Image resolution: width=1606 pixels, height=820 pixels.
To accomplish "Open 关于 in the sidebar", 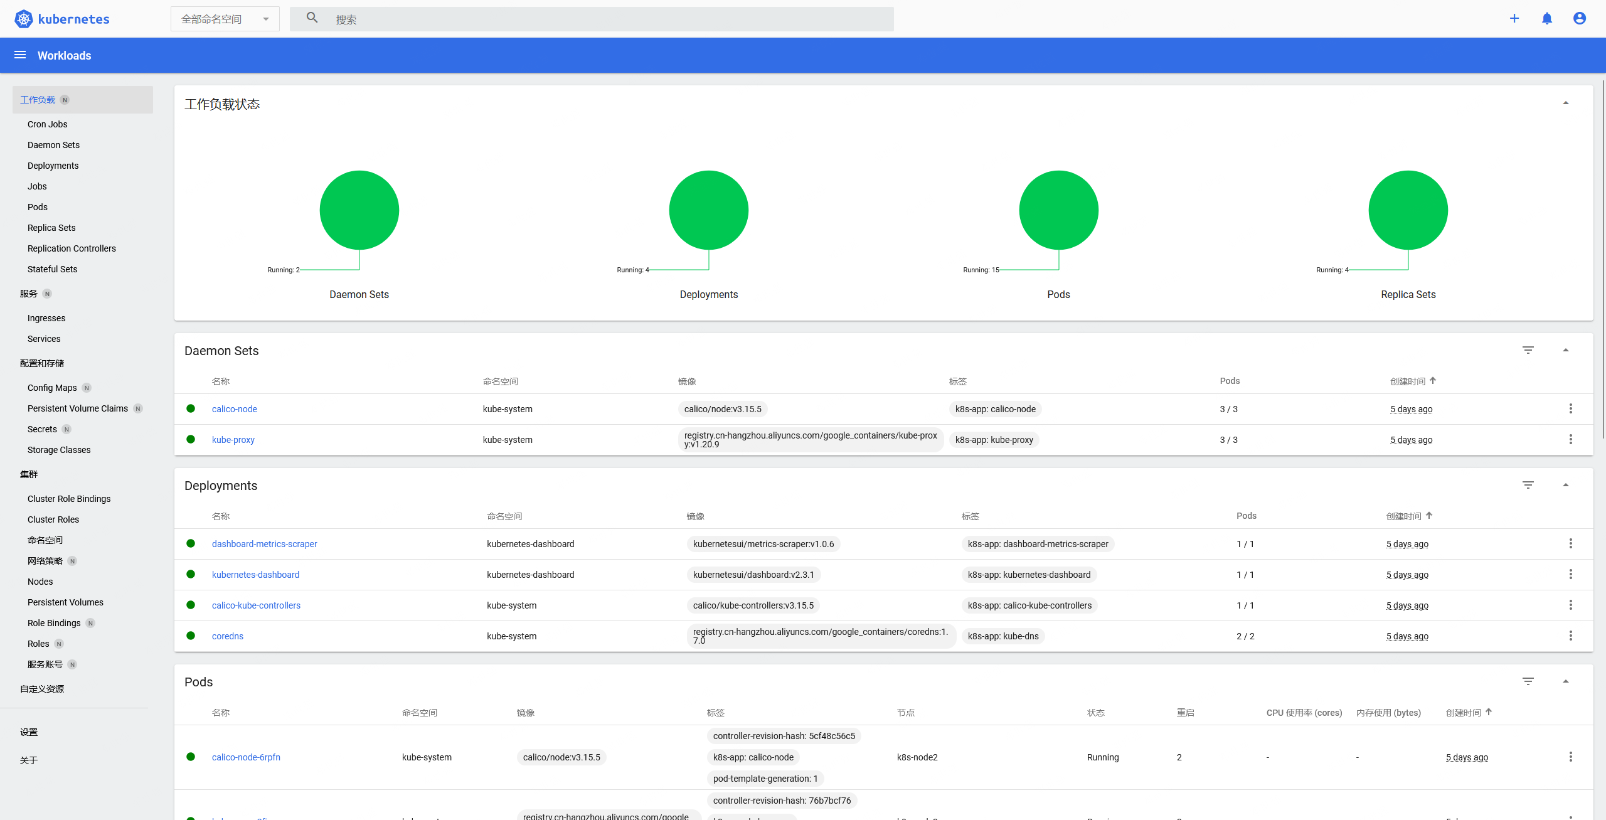I will [x=29, y=760].
